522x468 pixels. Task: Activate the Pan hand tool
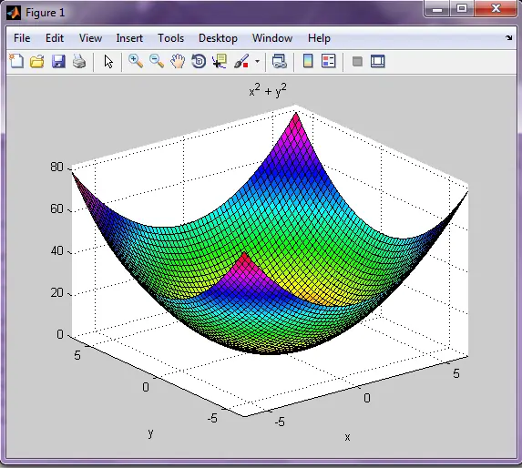pos(178,62)
